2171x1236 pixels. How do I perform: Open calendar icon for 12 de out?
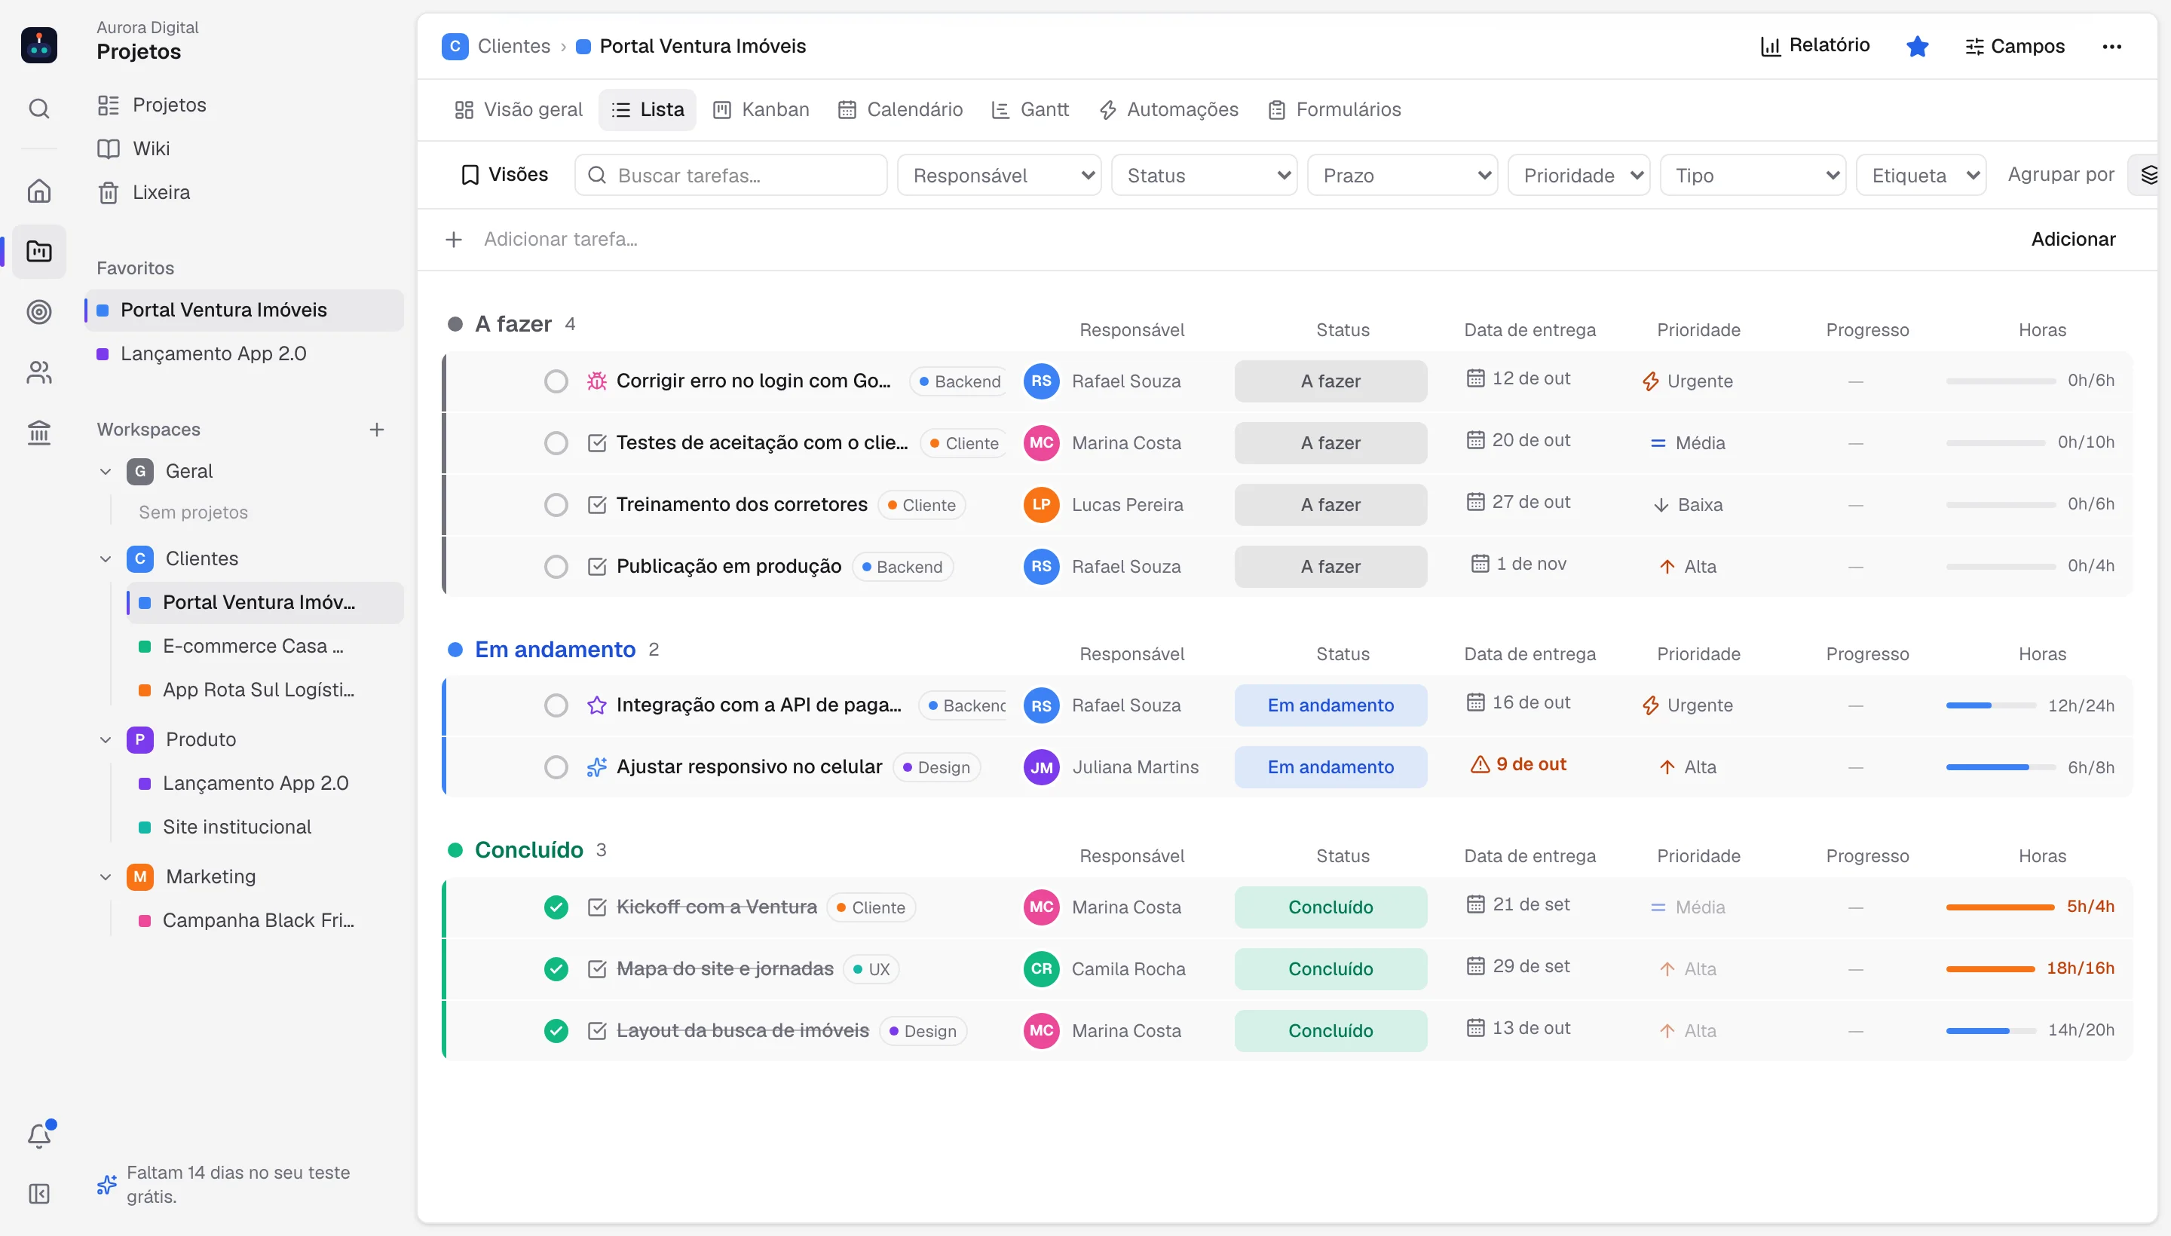pyautogui.click(x=1476, y=378)
